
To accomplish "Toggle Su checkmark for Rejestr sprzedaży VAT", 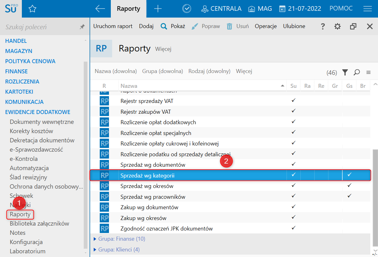I will point(293,100).
